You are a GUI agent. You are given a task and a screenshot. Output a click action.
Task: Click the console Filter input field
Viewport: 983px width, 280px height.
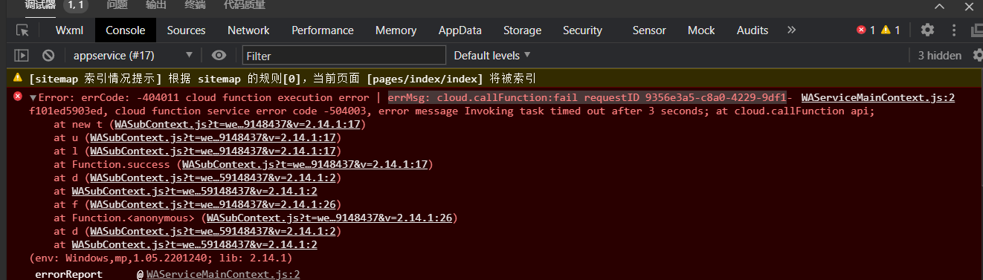344,56
